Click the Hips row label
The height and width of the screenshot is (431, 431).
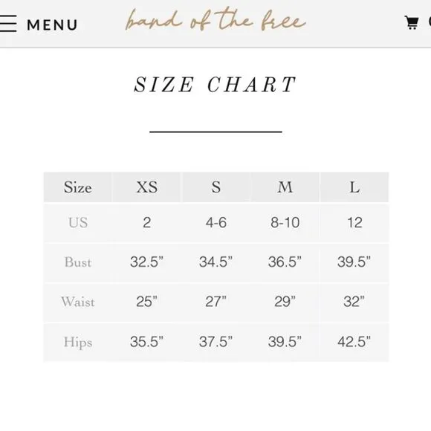78,343
